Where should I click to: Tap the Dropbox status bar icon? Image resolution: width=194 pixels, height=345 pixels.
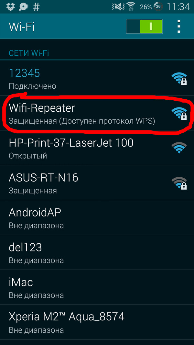click(x=10, y=7)
